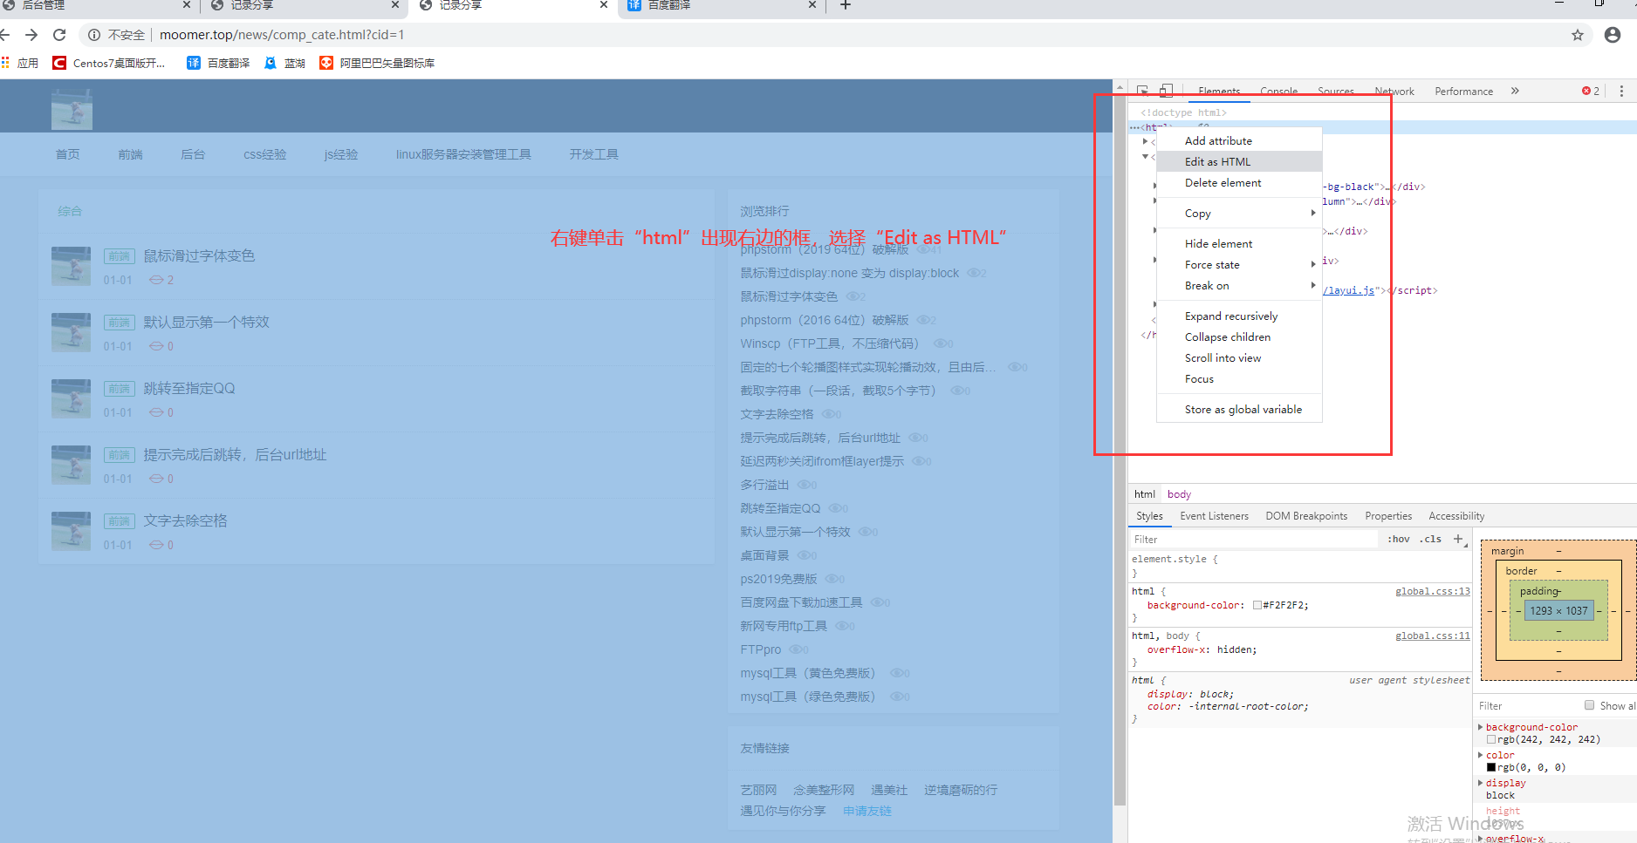Open the Properties sidebar tab
Screen dimensions: 1637x843
pyautogui.click(x=1388, y=516)
